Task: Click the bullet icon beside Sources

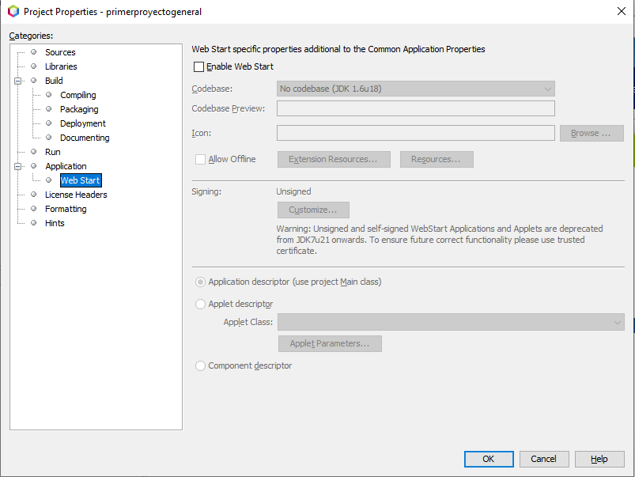Action: [34, 52]
